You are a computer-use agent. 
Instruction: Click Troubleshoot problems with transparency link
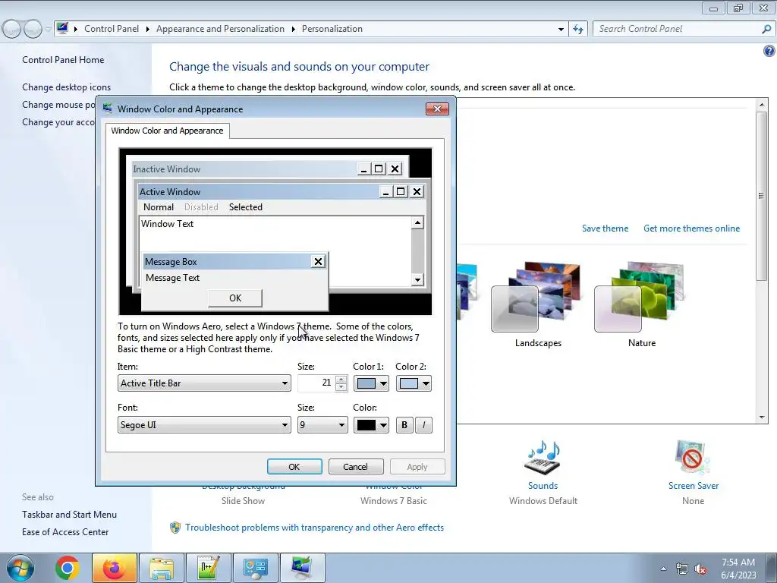(x=314, y=528)
